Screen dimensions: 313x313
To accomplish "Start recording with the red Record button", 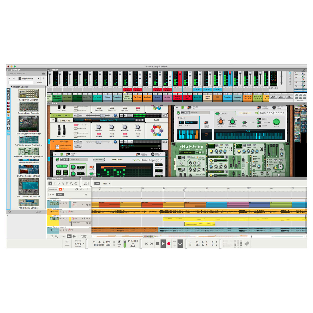I will (x=169, y=244).
